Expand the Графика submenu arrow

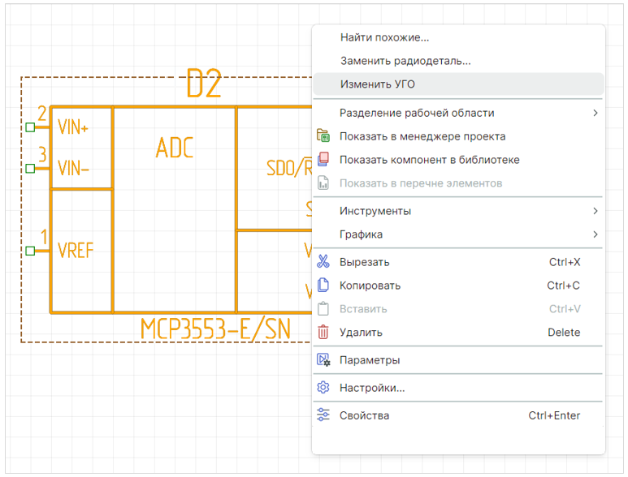click(x=596, y=234)
